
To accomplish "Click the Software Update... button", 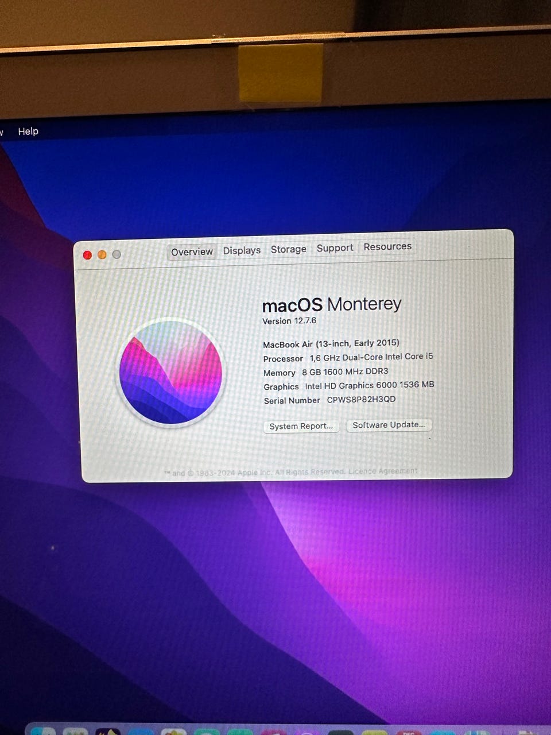I will 389,425.
